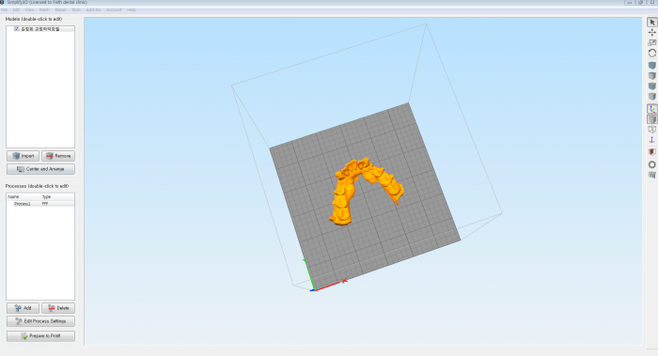Screen dimensions: 658x356
Task: Delete the selected process
Action: 58,308
